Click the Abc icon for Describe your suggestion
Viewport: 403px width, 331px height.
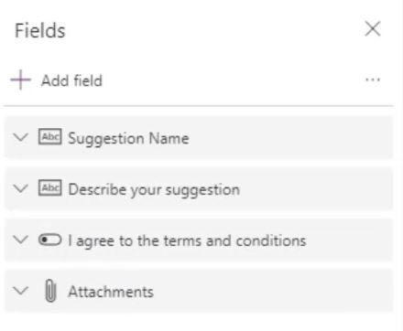coord(50,187)
